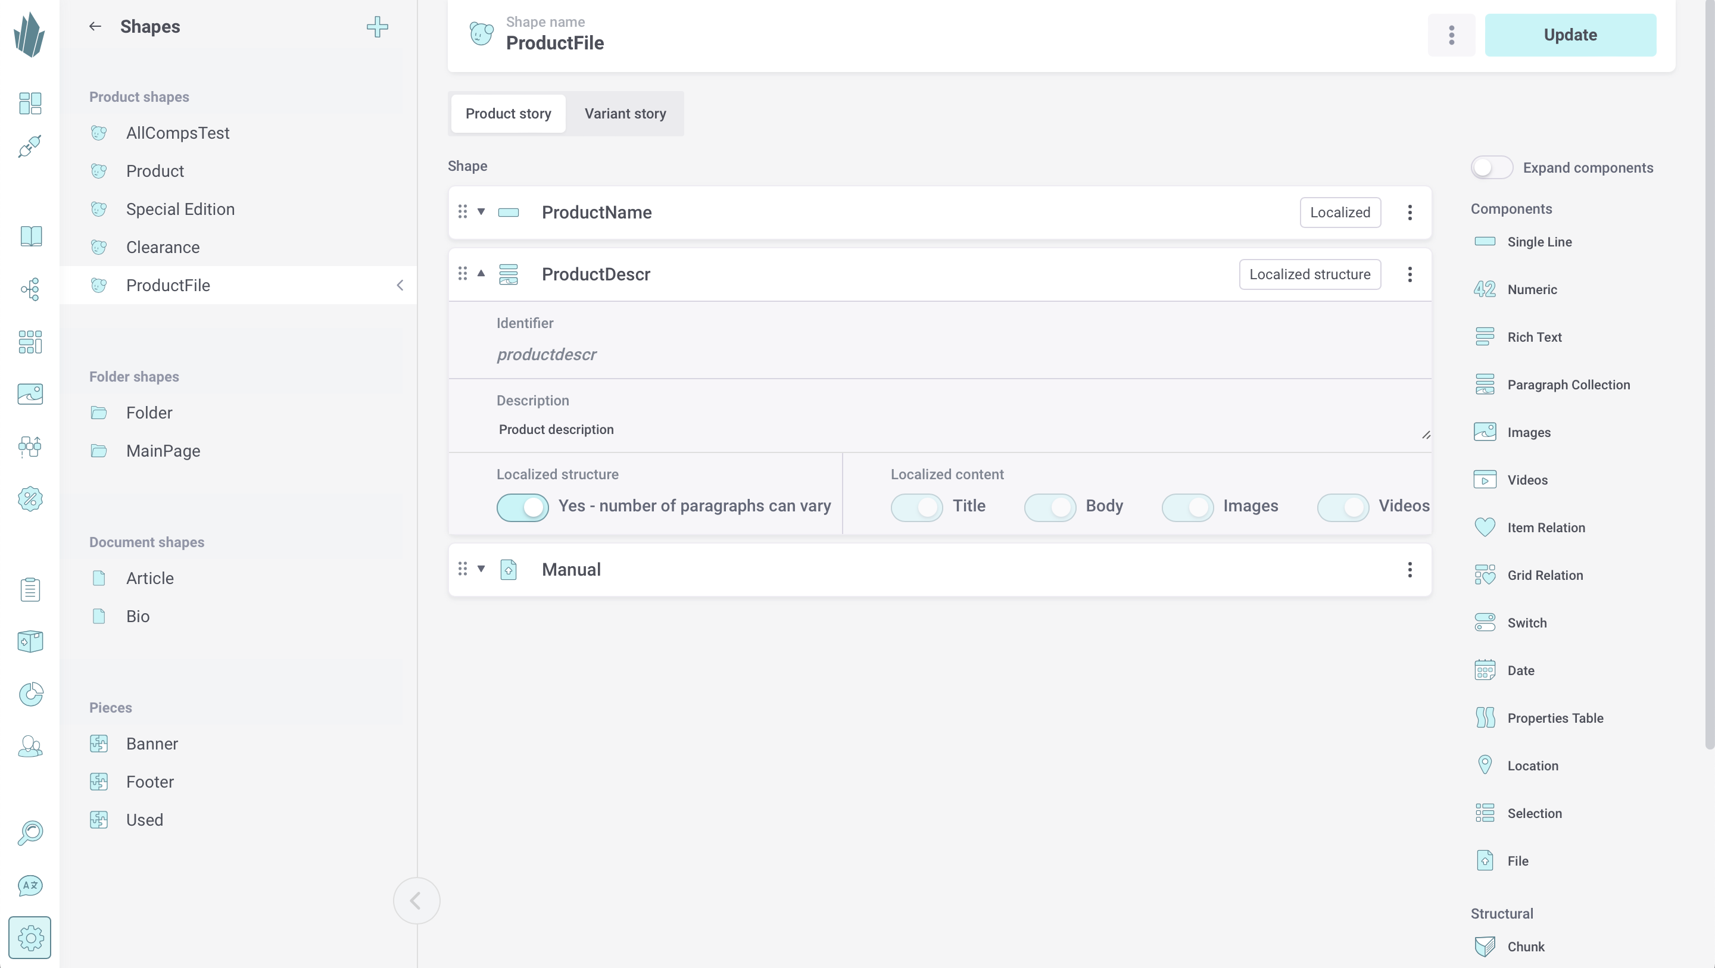
Task: Click the ProductFile description input field
Action: pos(960,429)
